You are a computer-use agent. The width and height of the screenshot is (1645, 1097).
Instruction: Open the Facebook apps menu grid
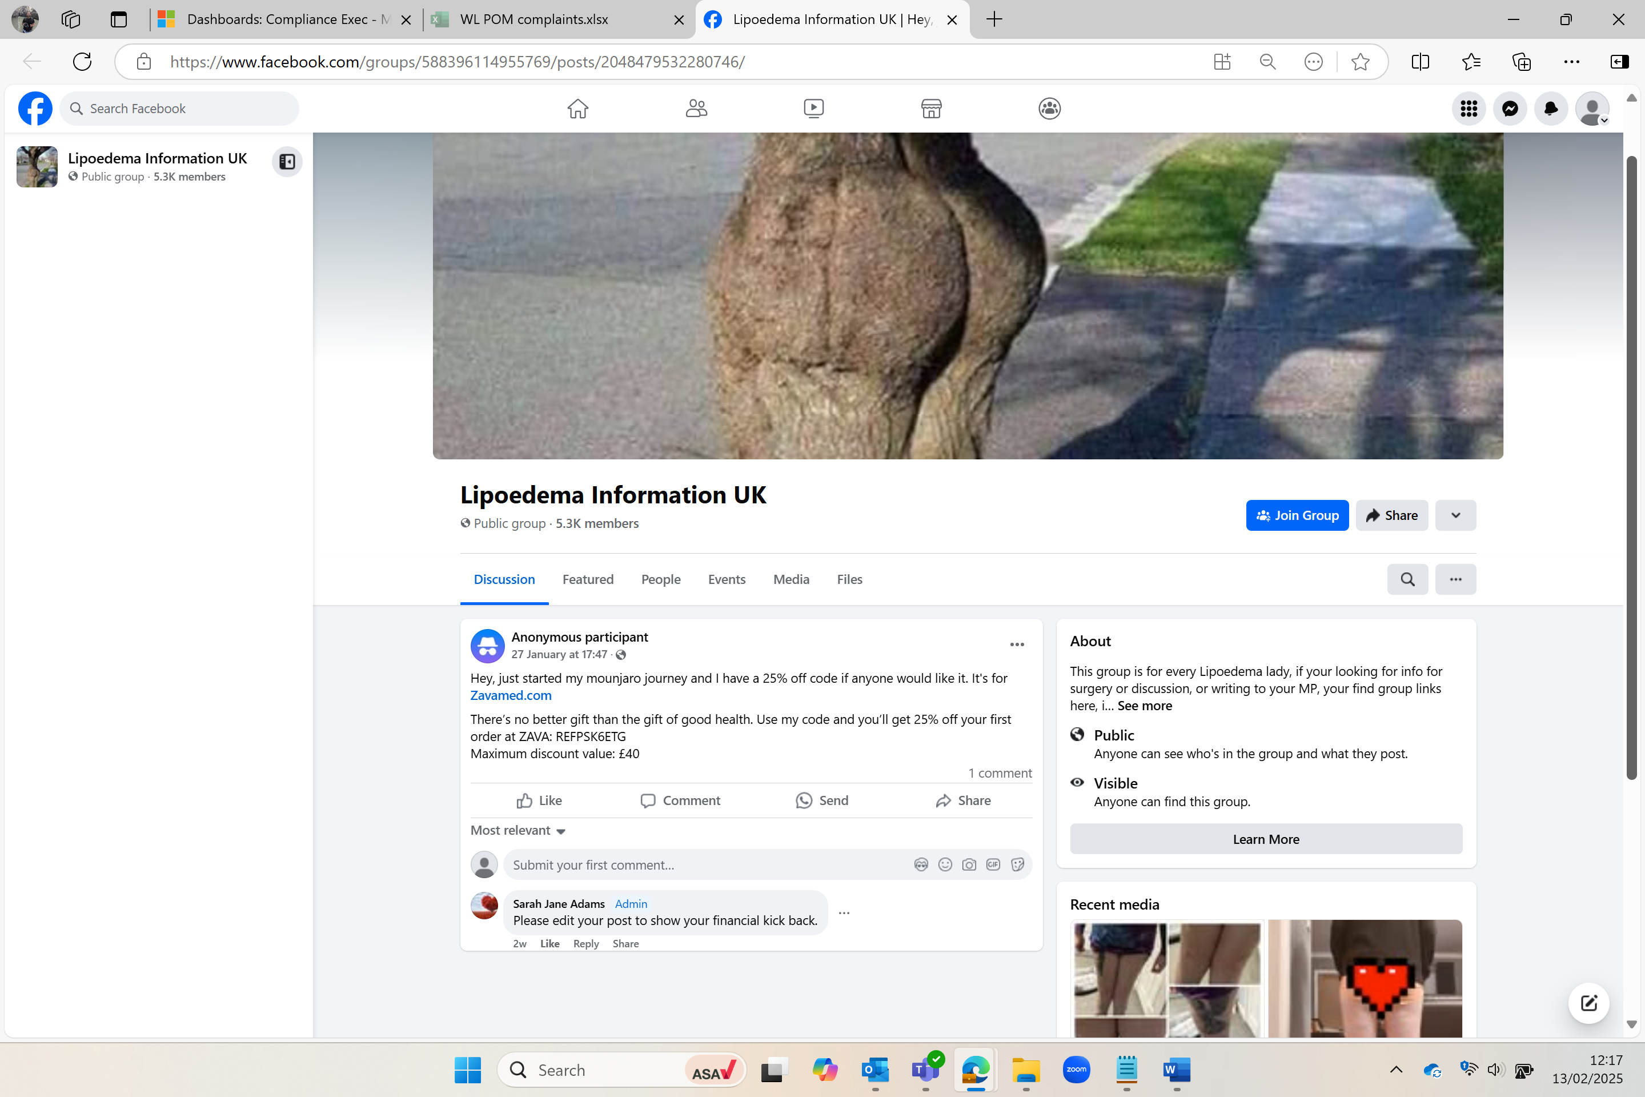coord(1469,109)
